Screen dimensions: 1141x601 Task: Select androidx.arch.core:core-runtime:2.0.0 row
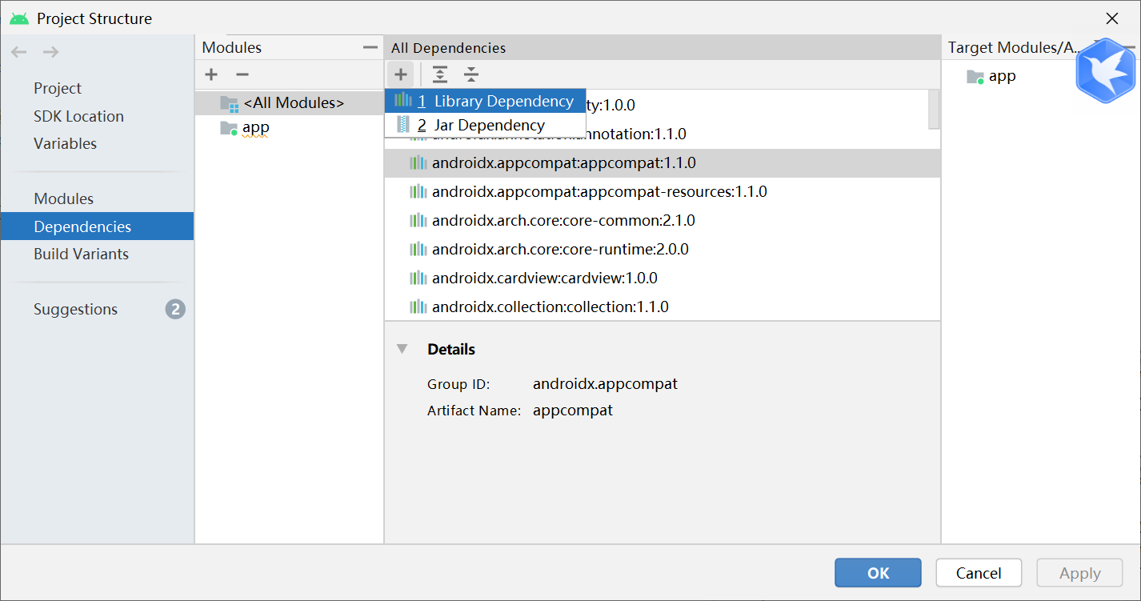tap(662, 249)
